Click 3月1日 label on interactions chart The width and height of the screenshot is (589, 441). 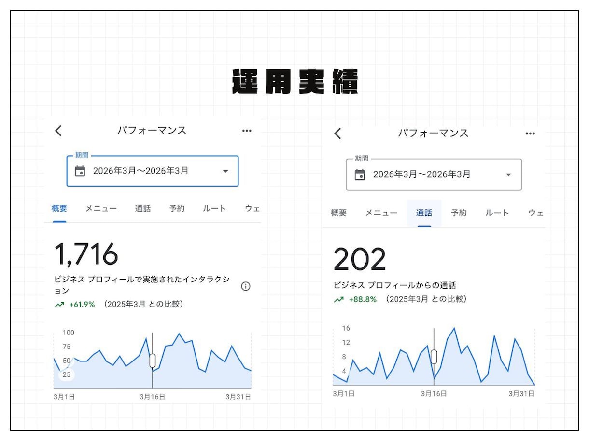[x=64, y=397]
